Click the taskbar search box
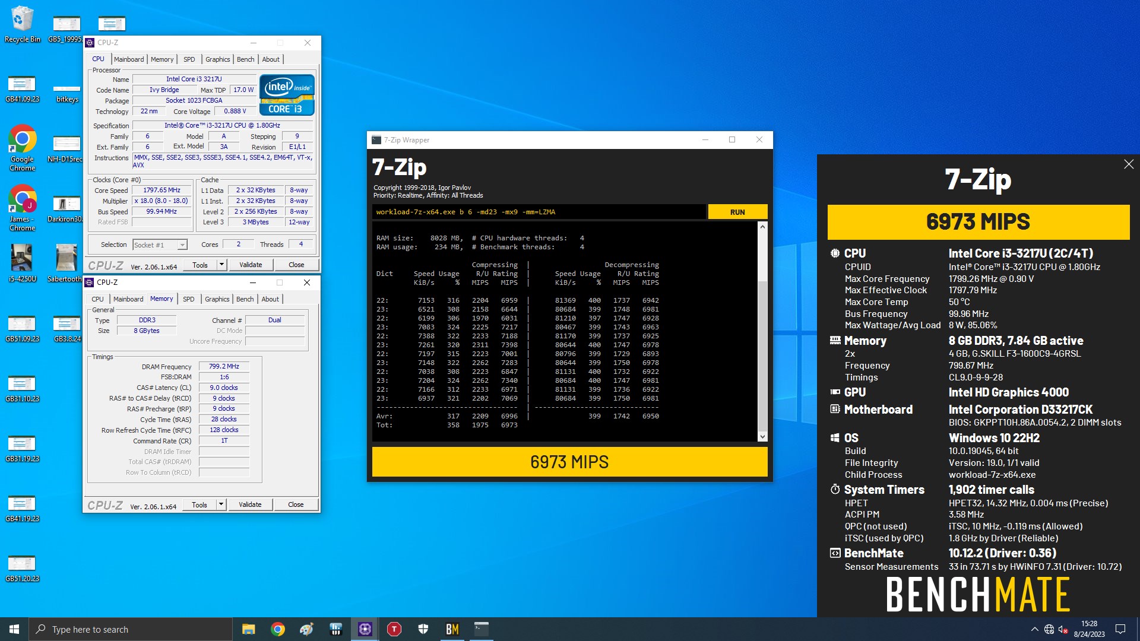This screenshot has width=1140, height=641. [131, 629]
